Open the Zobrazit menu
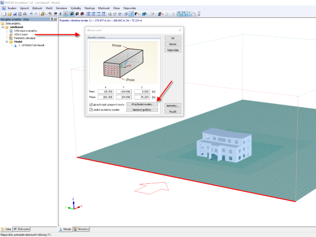 point(37,8)
